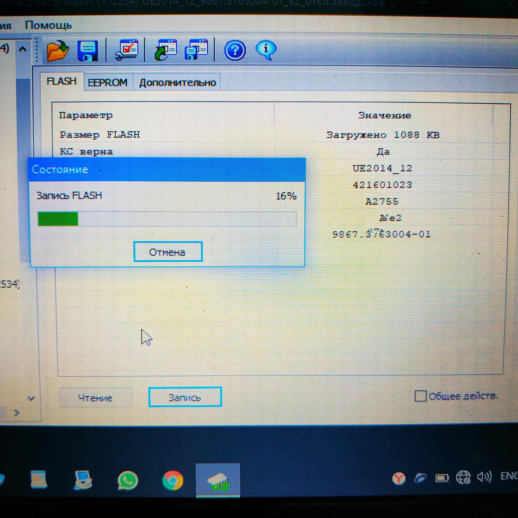Viewport: 518px width, 518px height.
Task: Click the green Запись FLASH progress bar
Action: [167, 219]
